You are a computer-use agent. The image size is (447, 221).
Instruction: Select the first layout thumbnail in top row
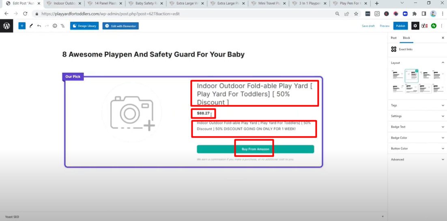tap(397, 76)
